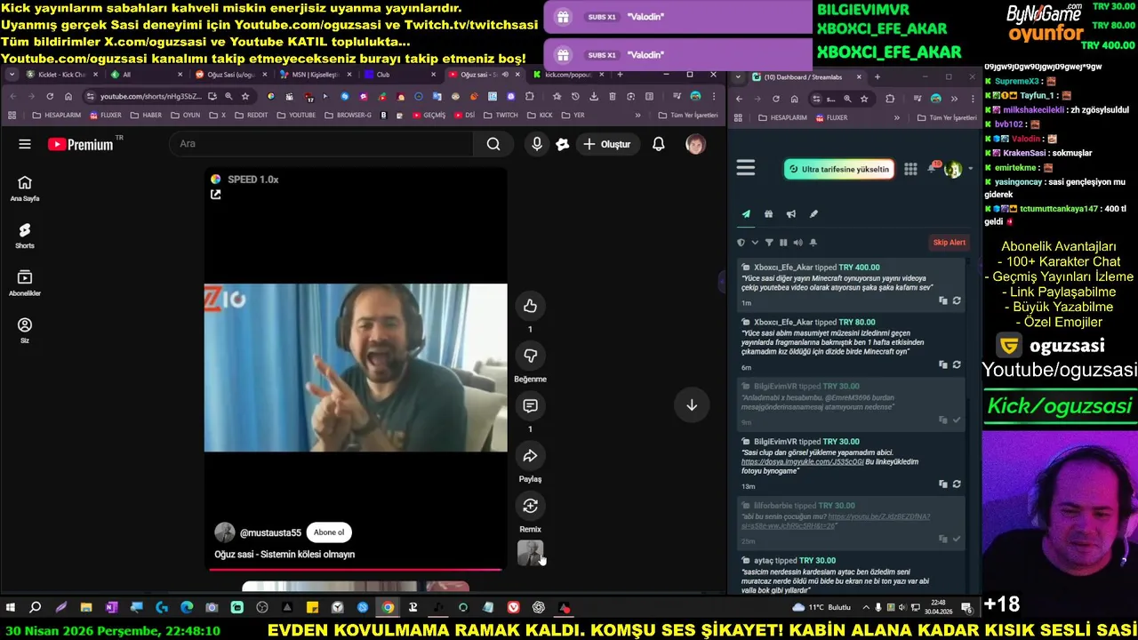Pause the Streamlabs alert queue
The height and width of the screenshot is (640, 1138).
783,243
